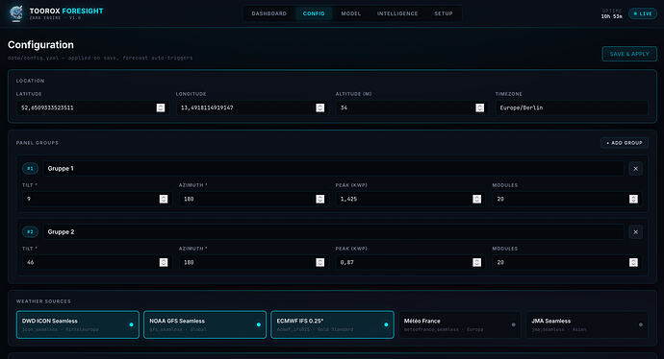This screenshot has height=359, width=664.
Task: Click the Gruppe 1 azimuth field
Action: pyautogui.click(x=253, y=199)
